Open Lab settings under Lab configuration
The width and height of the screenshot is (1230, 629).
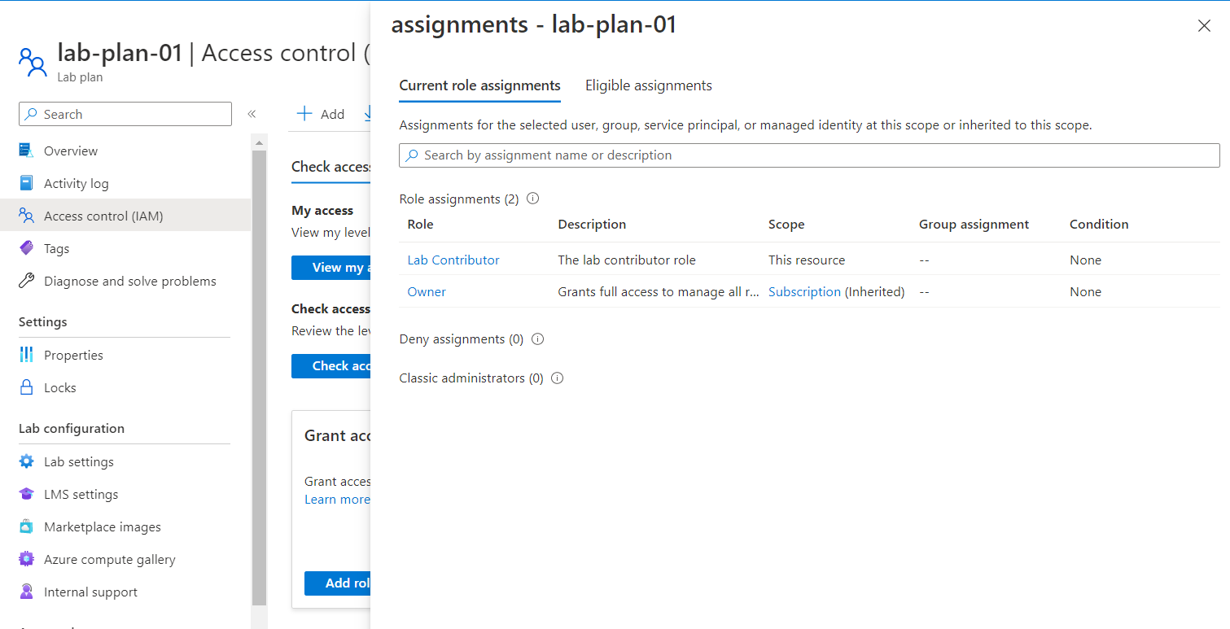pyautogui.click(x=77, y=461)
